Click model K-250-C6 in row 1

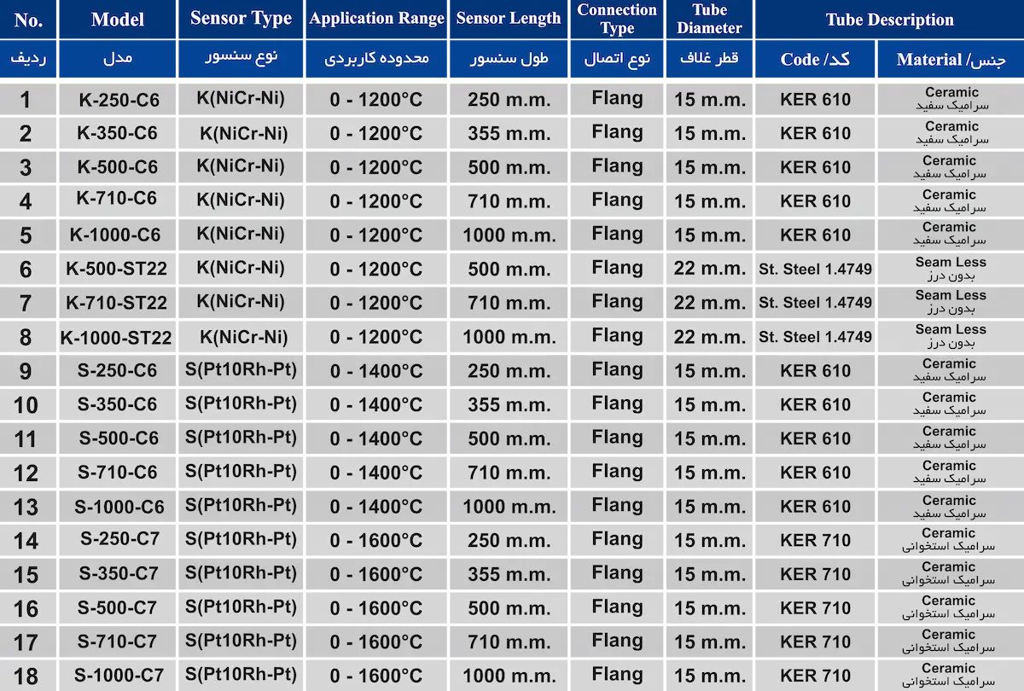(x=119, y=100)
